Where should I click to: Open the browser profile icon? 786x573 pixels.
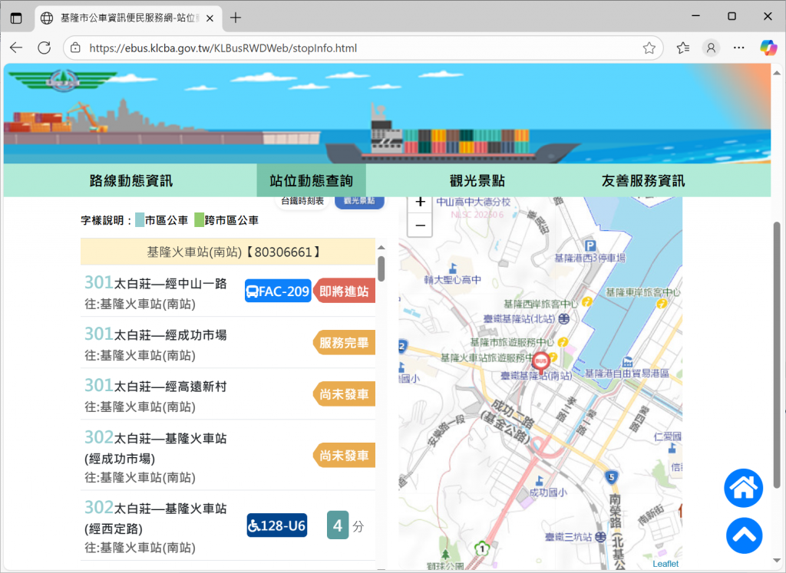(x=711, y=48)
